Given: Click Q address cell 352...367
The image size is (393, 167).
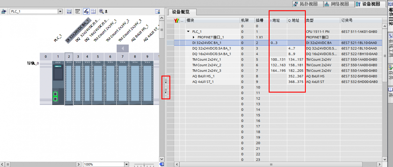Looking at the screenshot, I should pyautogui.click(x=296, y=76).
